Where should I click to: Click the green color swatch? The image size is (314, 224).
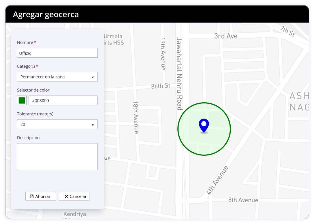pyautogui.click(x=22, y=101)
